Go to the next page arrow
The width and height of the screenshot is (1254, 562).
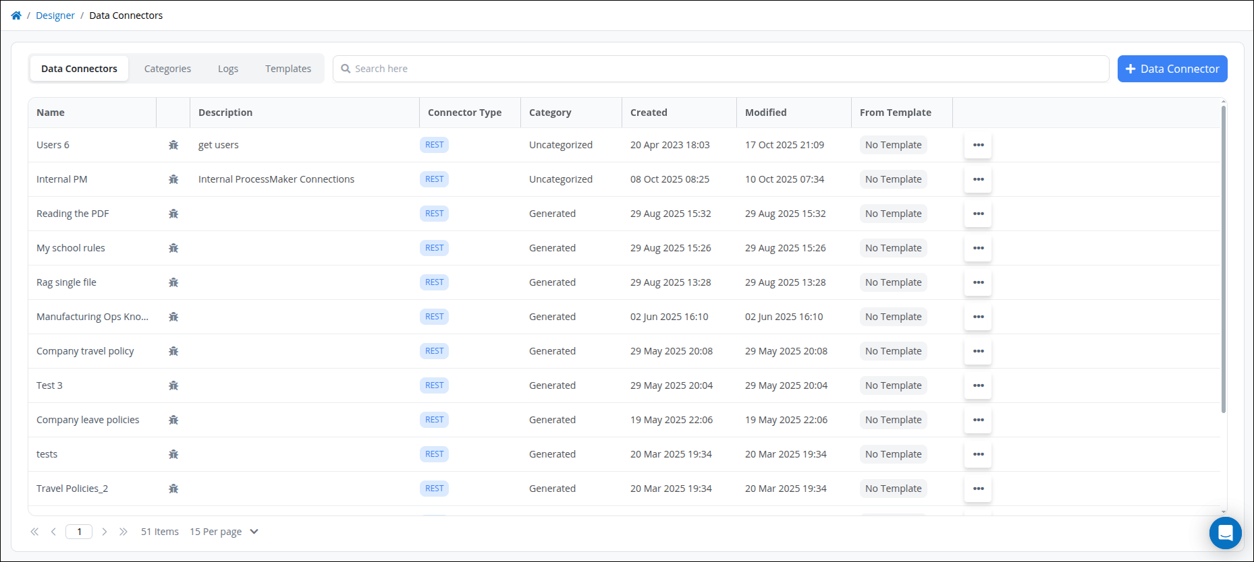105,532
